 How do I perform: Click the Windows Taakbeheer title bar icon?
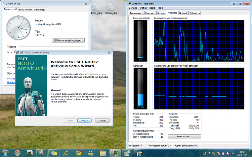coord(130,4)
